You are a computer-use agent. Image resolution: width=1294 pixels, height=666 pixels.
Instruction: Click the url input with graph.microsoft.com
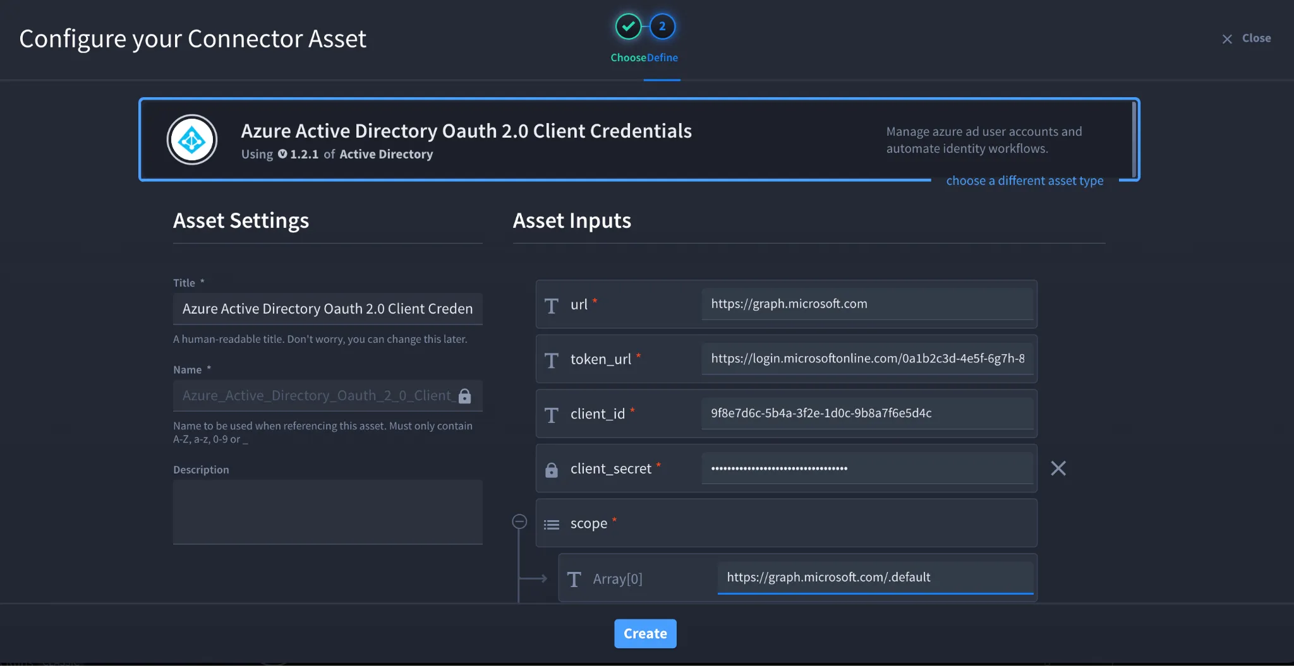(x=868, y=304)
